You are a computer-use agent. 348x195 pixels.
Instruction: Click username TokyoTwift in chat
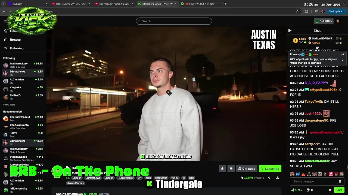(x=313, y=102)
